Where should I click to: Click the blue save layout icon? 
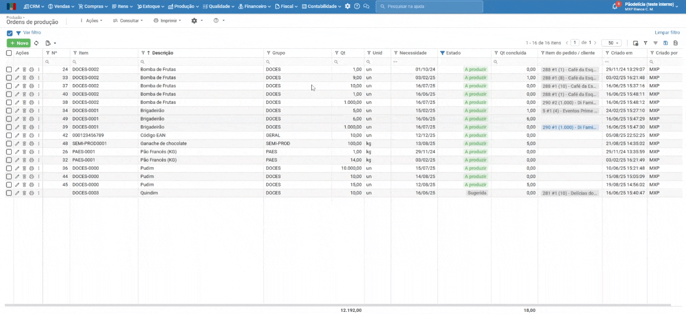tap(666, 43)
